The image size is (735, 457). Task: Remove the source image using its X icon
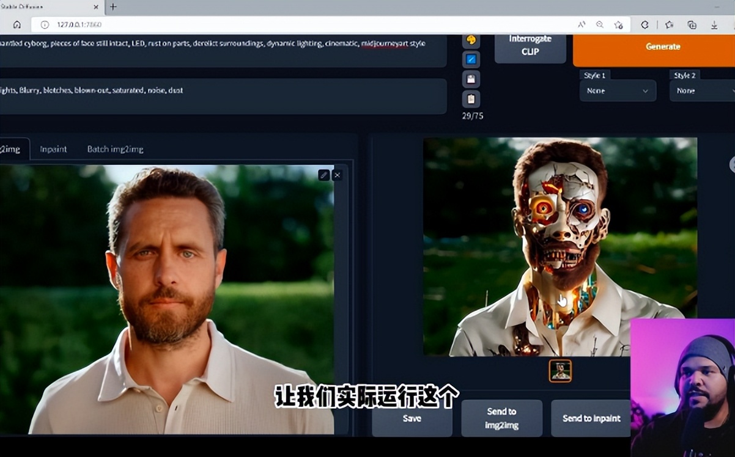point(337,175)
